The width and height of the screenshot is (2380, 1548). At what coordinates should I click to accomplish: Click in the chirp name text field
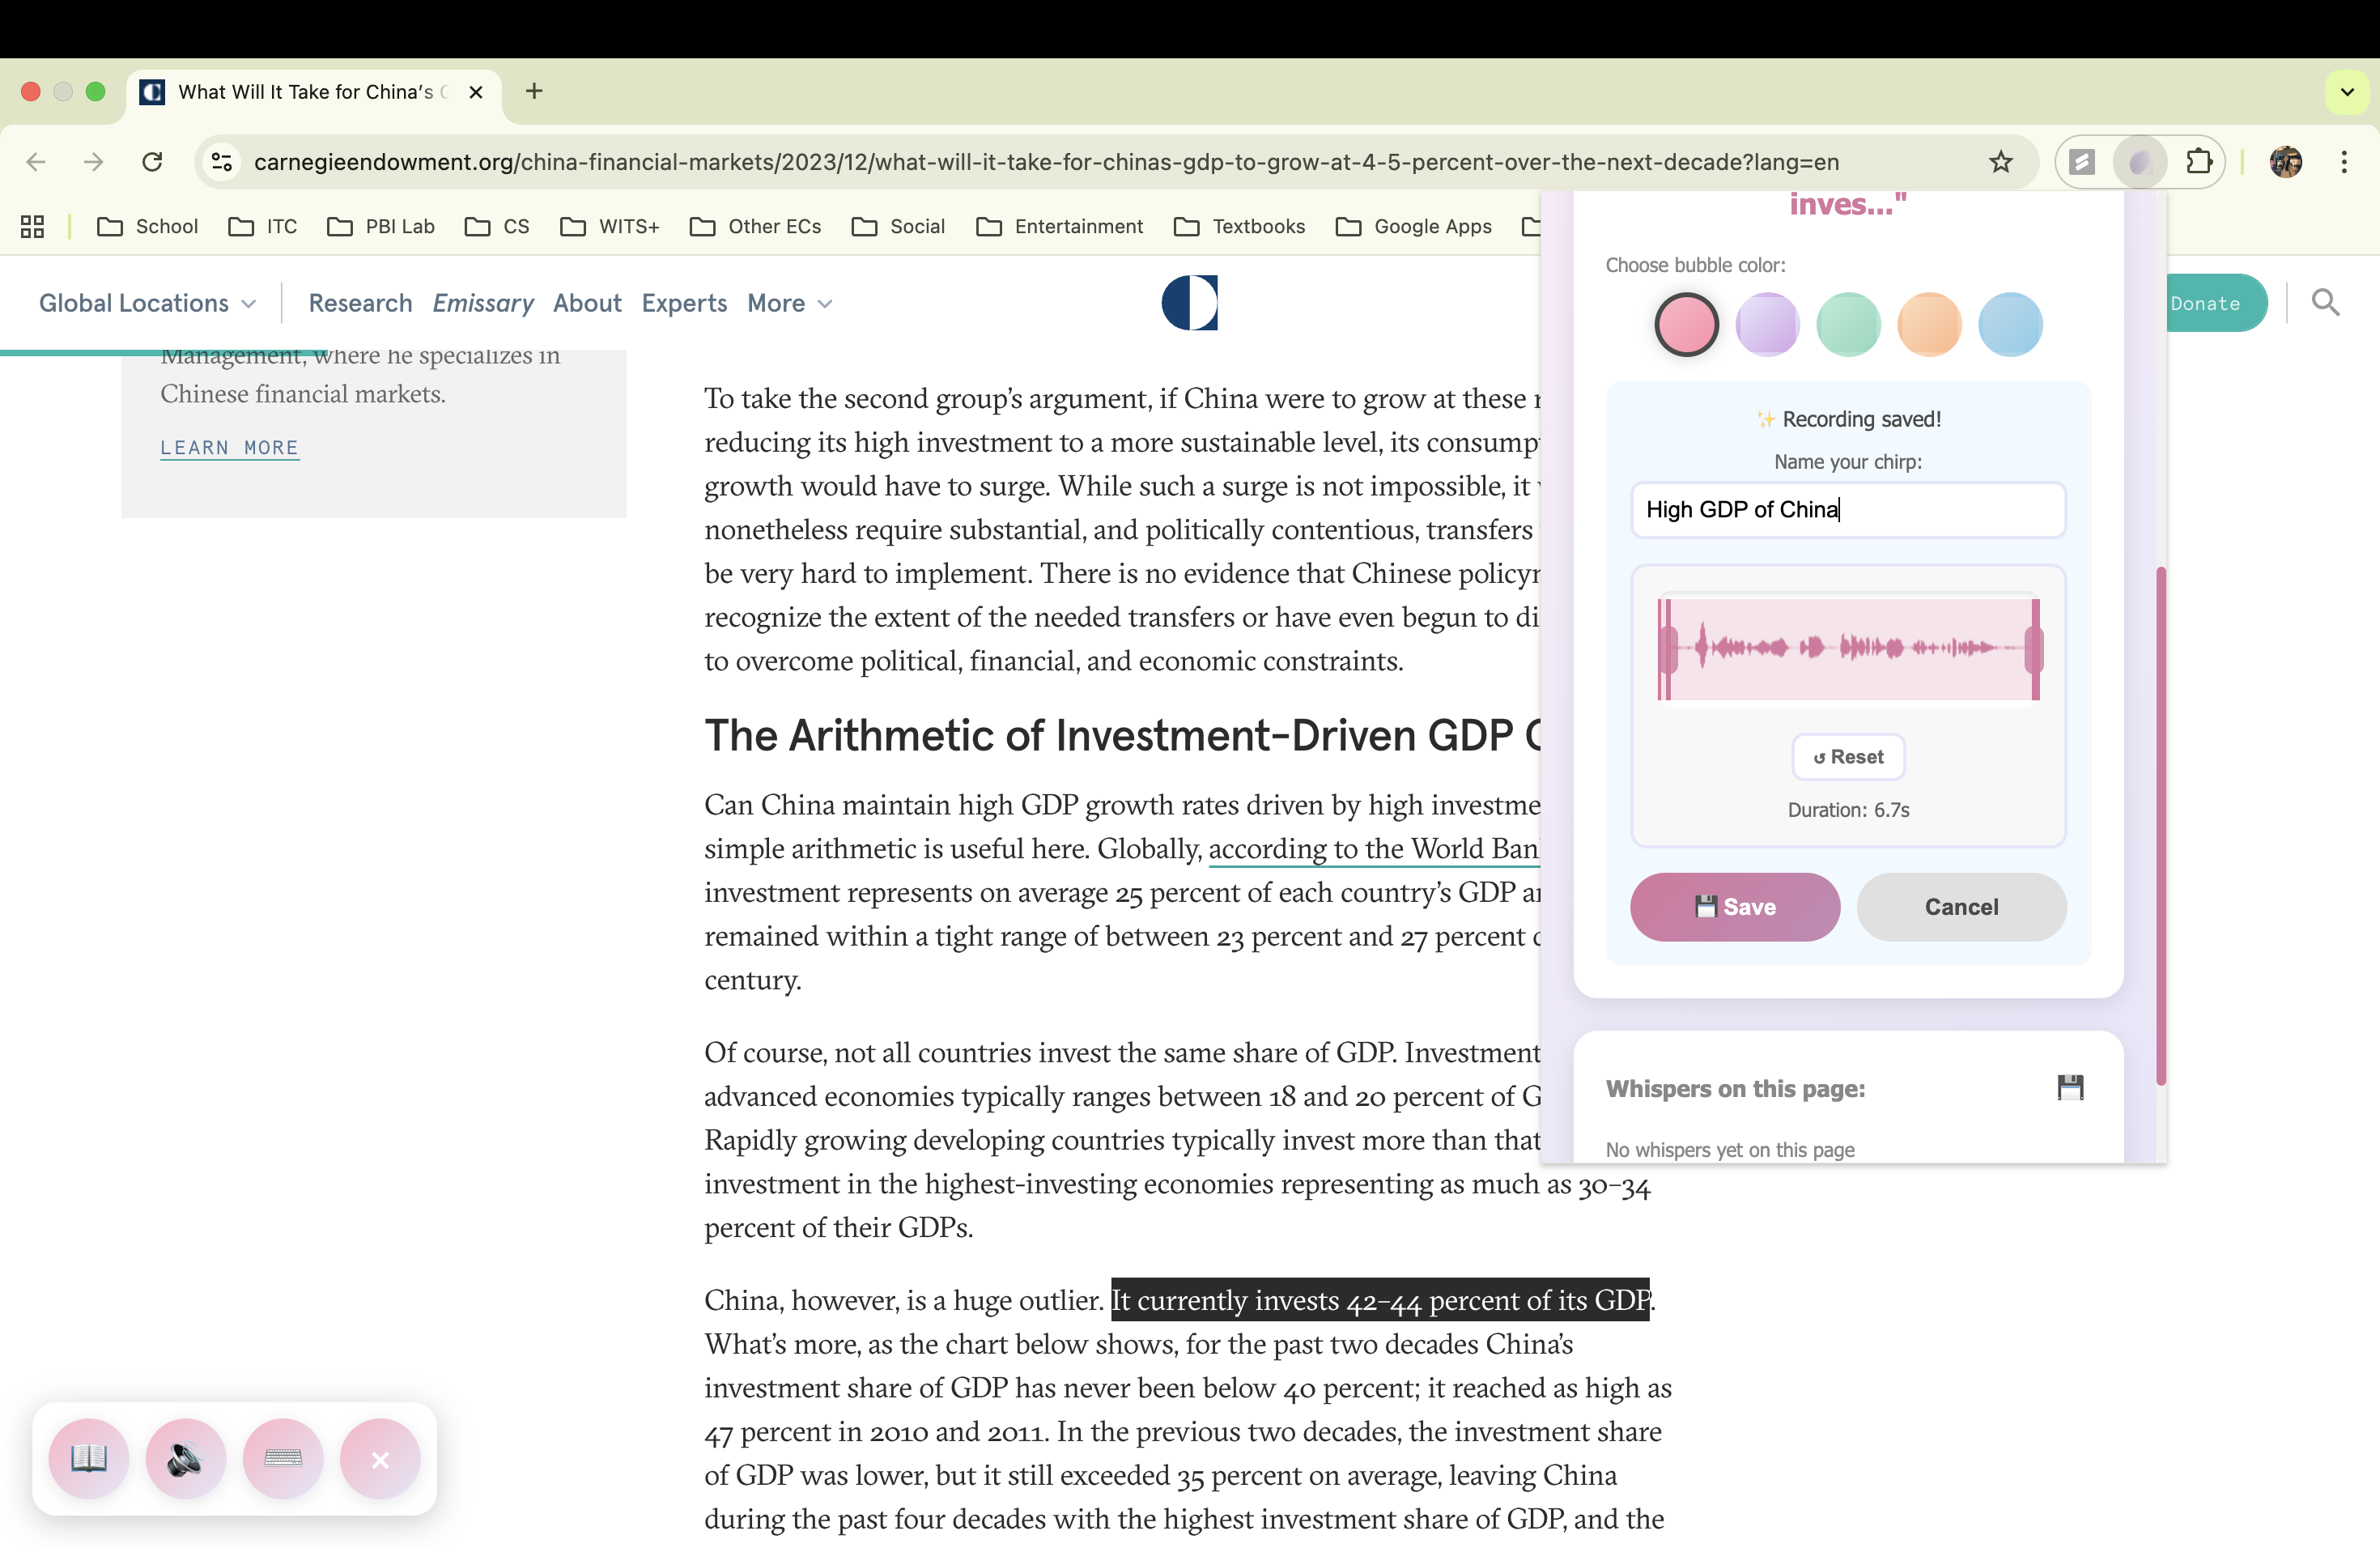(1848, 510)
